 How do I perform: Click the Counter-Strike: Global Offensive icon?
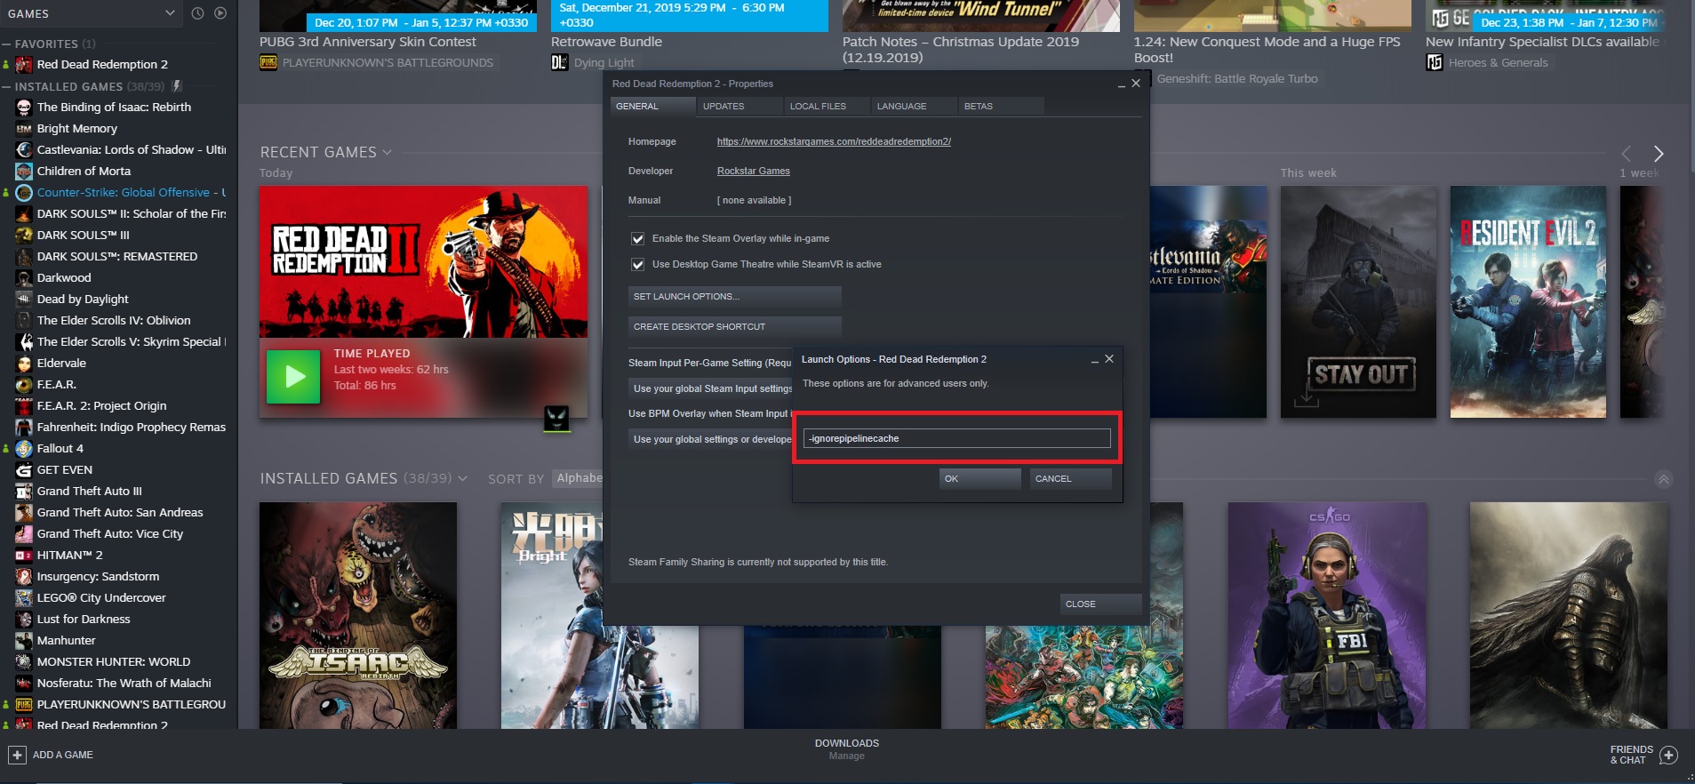(x=24, y=193)
